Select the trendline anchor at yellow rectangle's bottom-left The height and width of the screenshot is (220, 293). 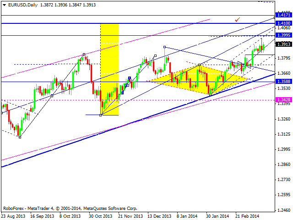101,115
